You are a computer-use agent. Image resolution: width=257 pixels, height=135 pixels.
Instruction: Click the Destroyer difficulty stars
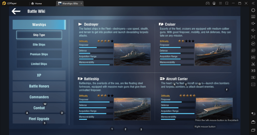pos(105,41)
